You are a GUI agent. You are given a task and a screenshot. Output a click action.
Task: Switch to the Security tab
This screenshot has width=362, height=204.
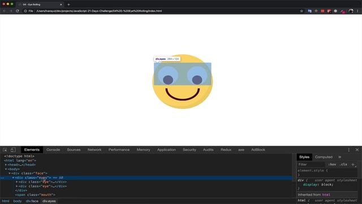pos(189,150)
